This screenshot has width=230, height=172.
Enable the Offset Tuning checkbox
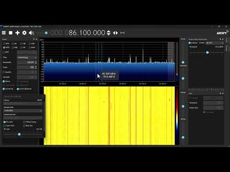[x=24, y=122]
